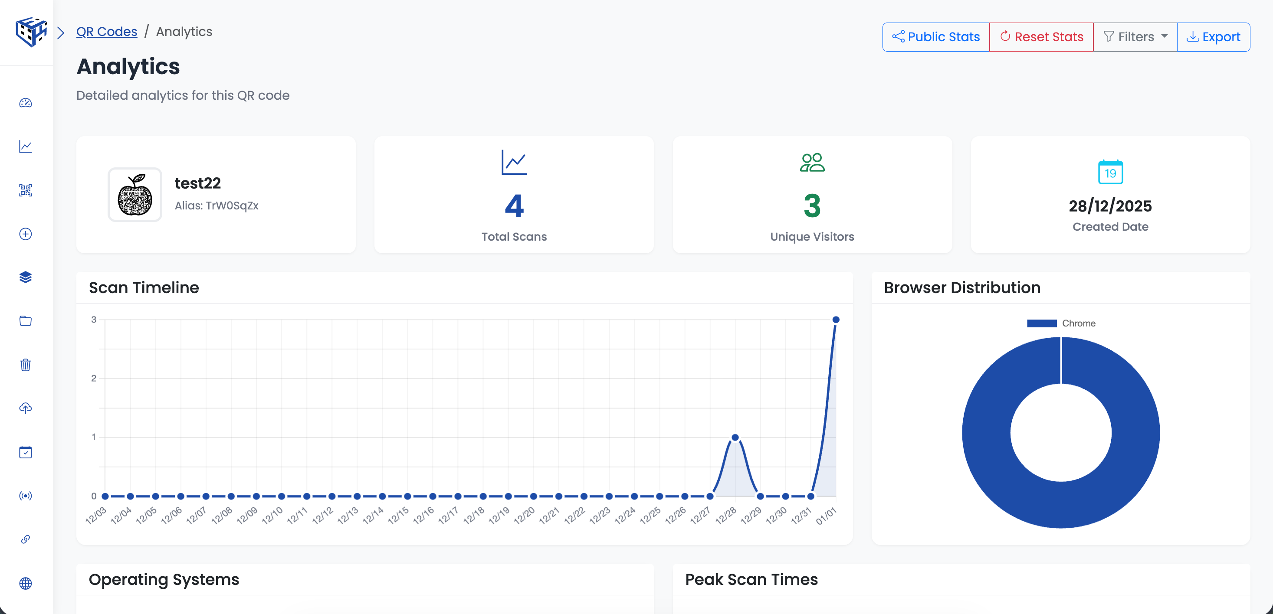This screenshot has height=614, width=1273.
Task: Click the apple QR code thumbnail for test22
Action: coord(135,195)
